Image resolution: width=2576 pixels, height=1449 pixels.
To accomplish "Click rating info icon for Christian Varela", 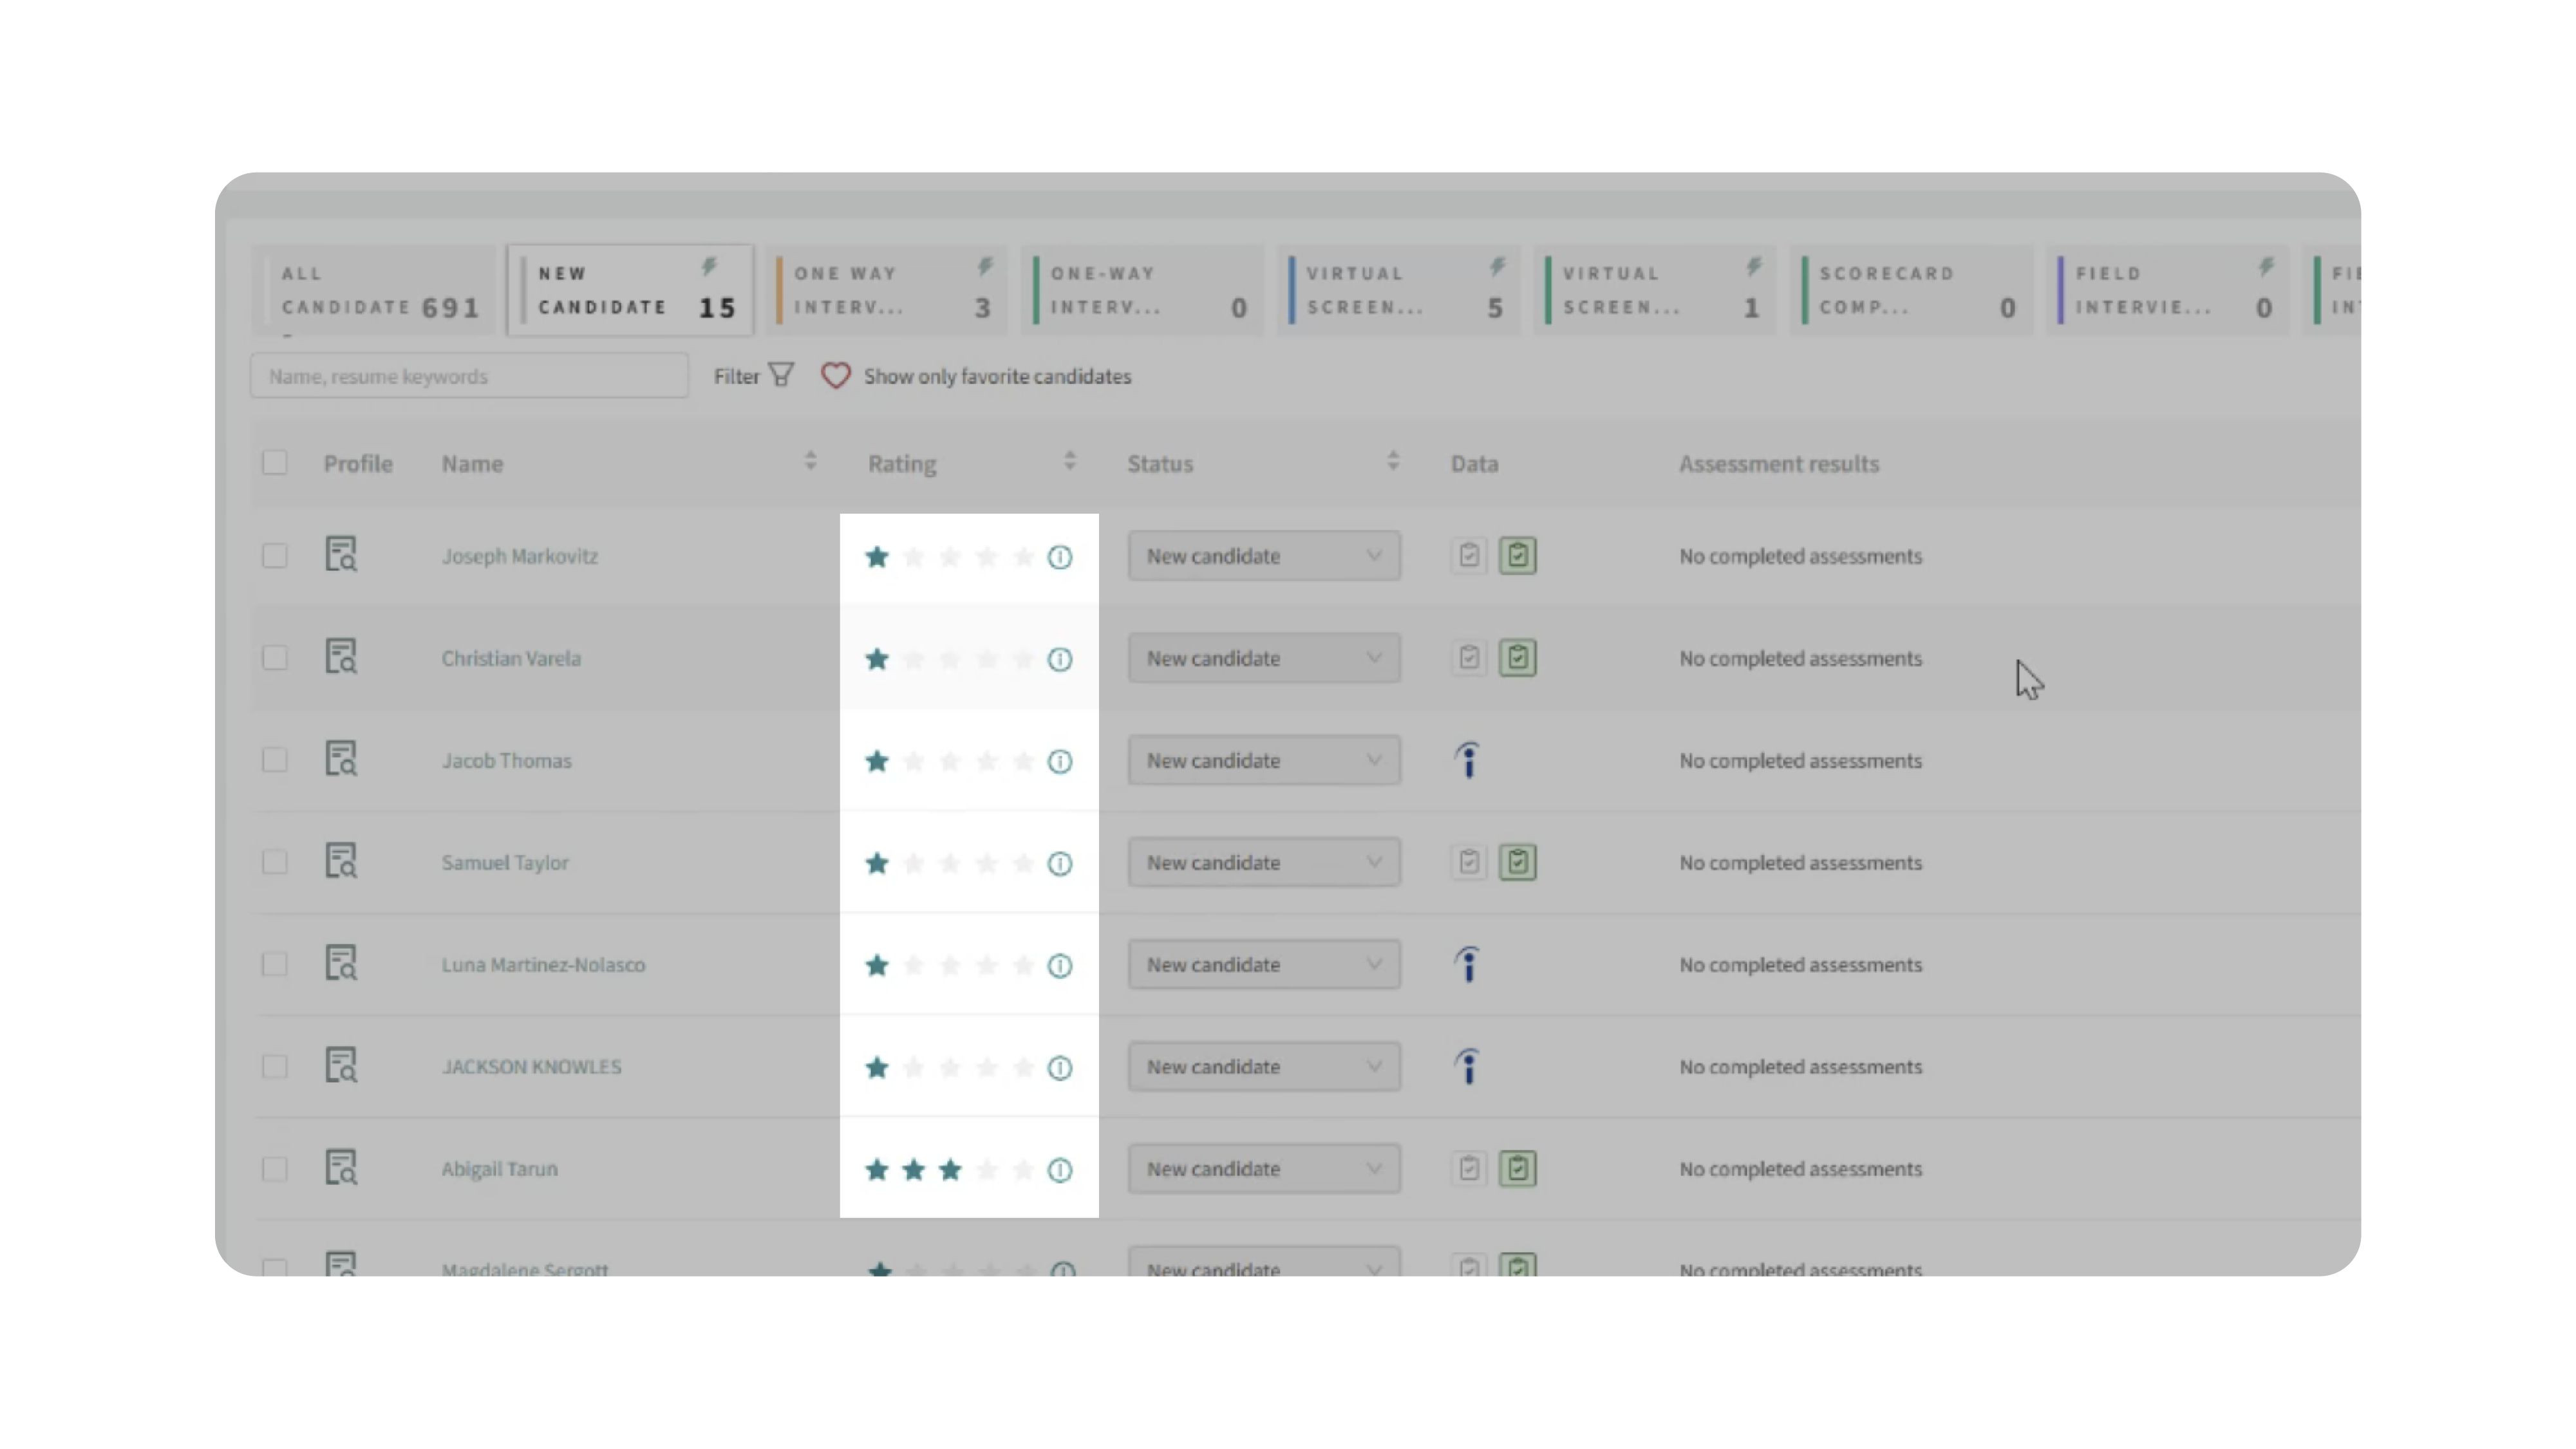I will coord(1060,660).
